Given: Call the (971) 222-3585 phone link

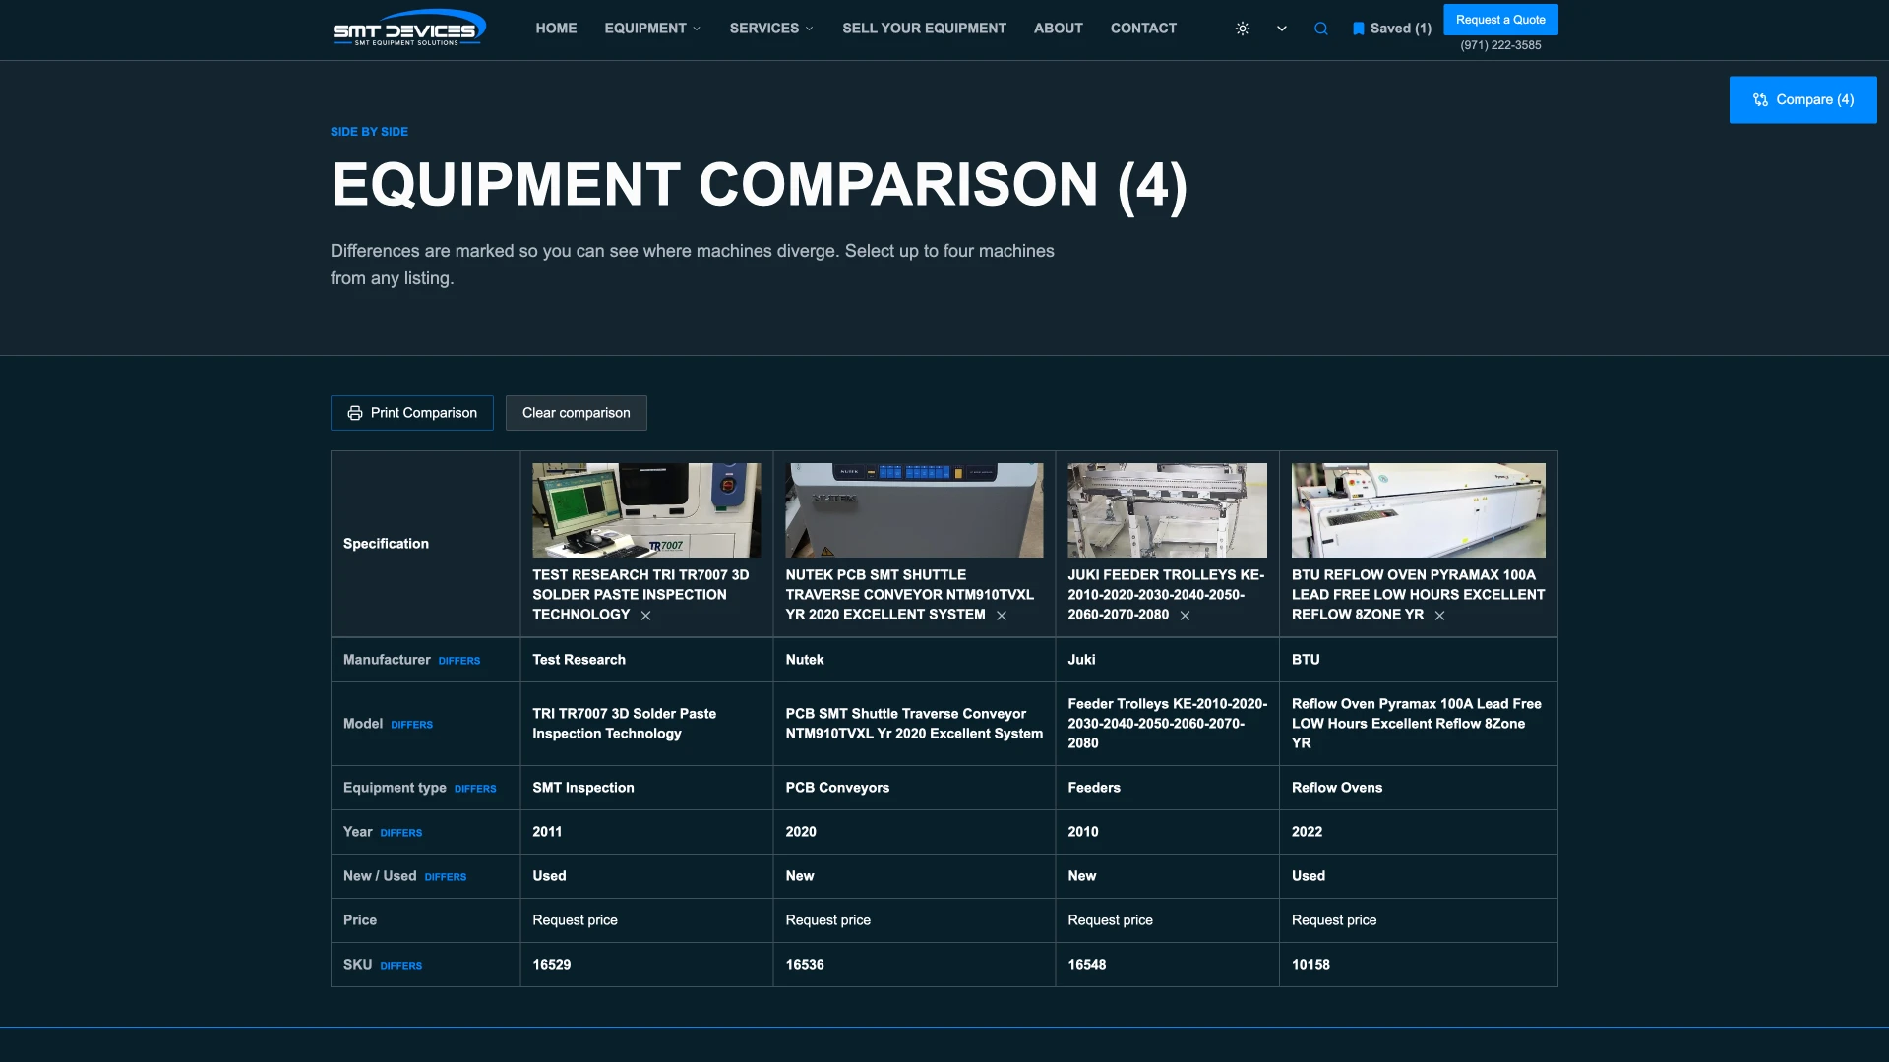Looking at the screenshot, I should coord(1500,45).
